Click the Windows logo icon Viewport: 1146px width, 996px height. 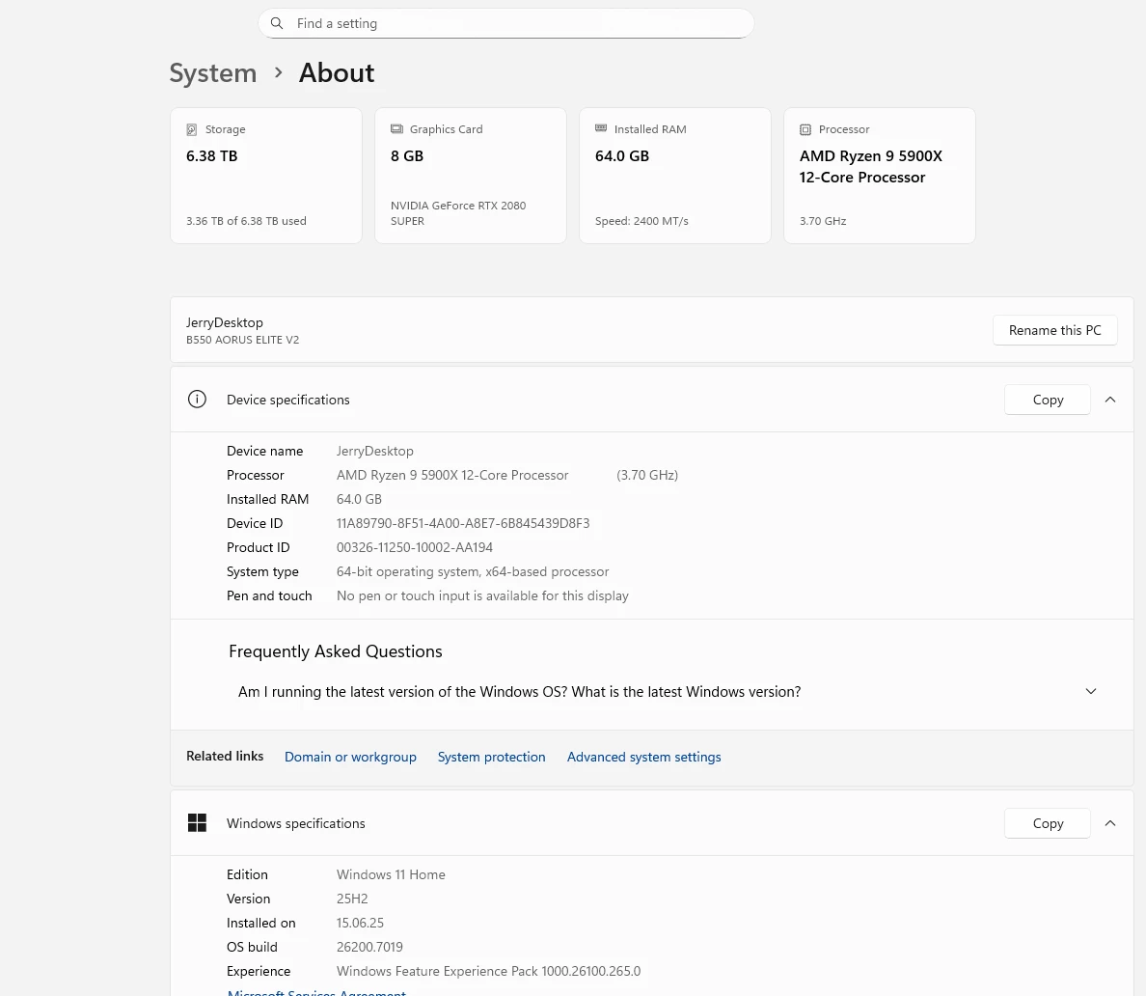pos(197,822)
